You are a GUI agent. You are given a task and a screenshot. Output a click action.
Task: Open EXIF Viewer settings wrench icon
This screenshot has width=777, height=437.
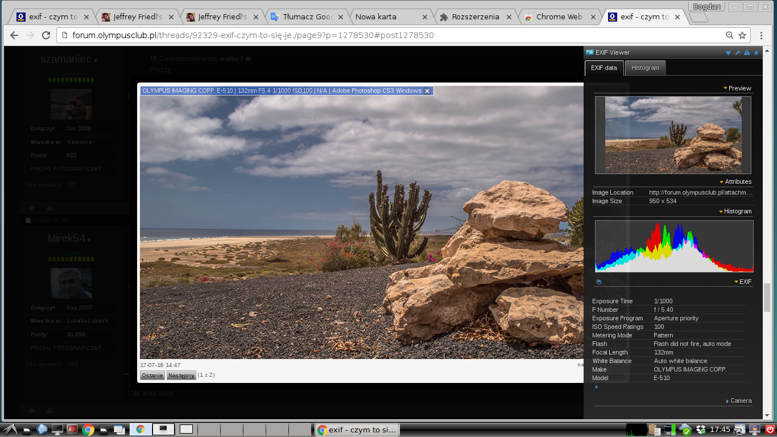738,53
